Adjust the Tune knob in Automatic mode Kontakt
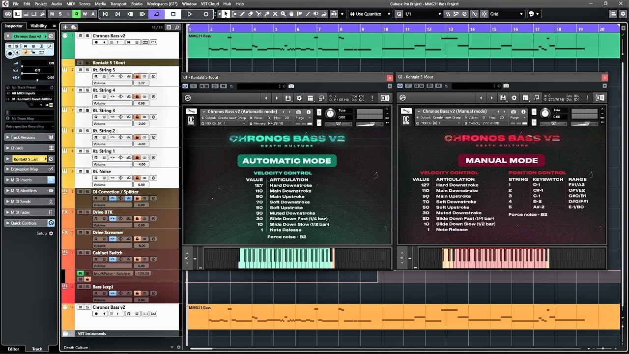This screenshot has width=629, height=354. point(330,114)
